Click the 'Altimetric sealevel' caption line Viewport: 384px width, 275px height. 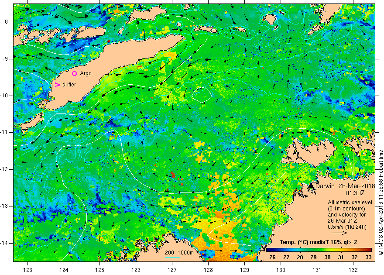click(x=350, y=203)
